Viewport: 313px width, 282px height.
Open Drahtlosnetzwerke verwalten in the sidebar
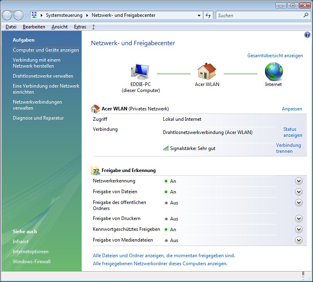(x=43, y=76)
